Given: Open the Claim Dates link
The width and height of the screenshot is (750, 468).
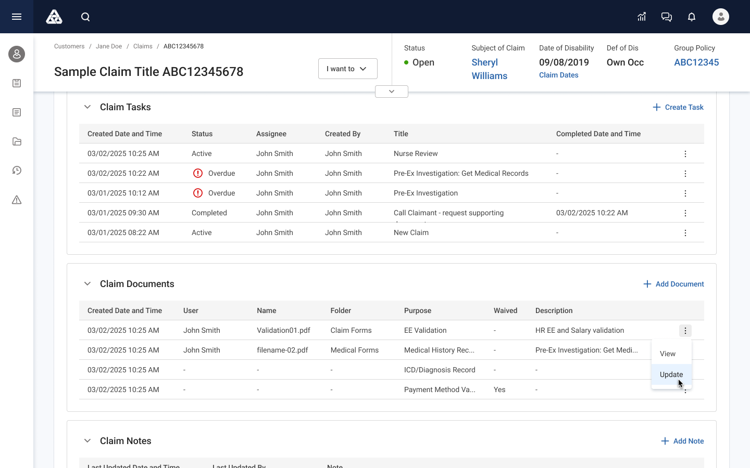Looking at the screenshot, I should pos(559,75).
